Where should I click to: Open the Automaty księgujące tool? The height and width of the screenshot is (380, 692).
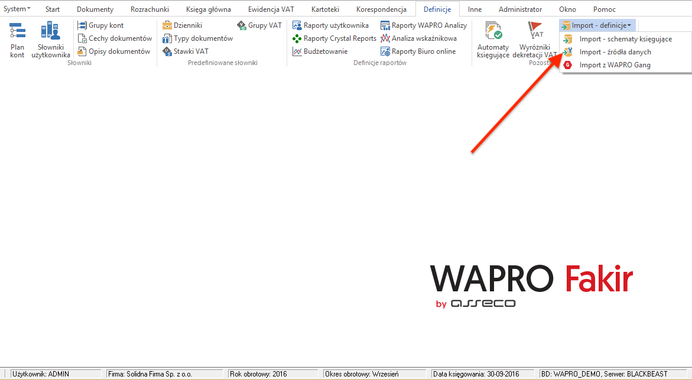pos(493,39)
